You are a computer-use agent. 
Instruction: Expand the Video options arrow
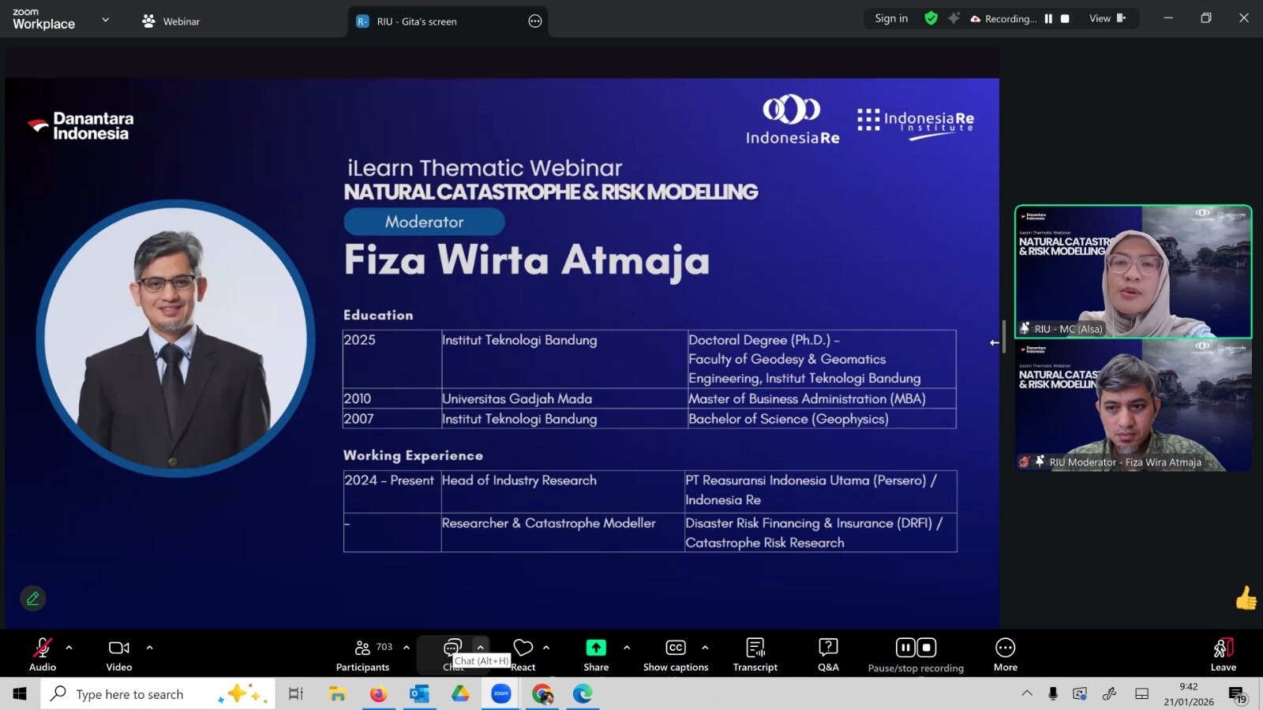[x=150, y=648]
